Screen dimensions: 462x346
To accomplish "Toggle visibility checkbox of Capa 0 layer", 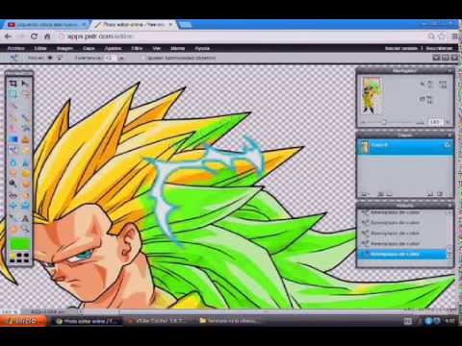I will (x=448, y=145).
